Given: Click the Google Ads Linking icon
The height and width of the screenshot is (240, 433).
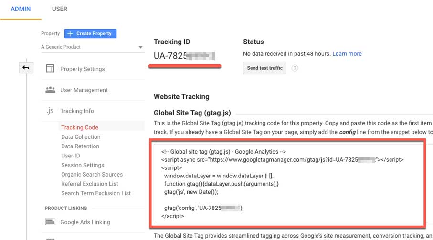Looking at the screenshot, I should [50, 222].
